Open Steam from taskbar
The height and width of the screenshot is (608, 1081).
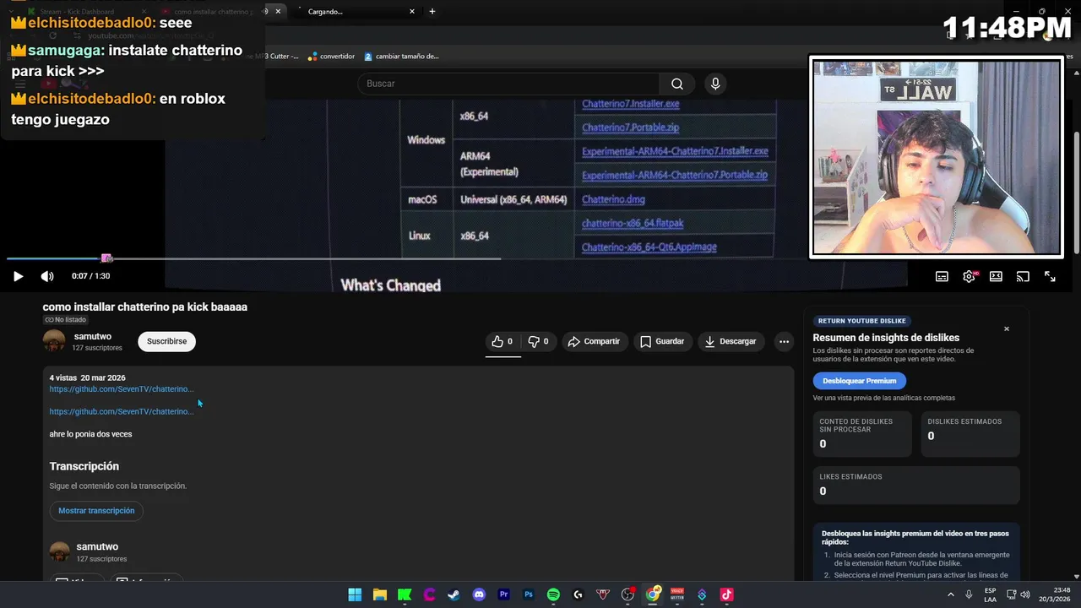[x=454, y=594]
